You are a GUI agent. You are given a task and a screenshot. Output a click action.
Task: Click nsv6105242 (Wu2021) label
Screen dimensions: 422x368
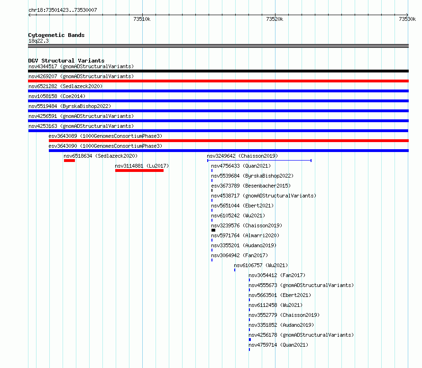click(238, 215)
